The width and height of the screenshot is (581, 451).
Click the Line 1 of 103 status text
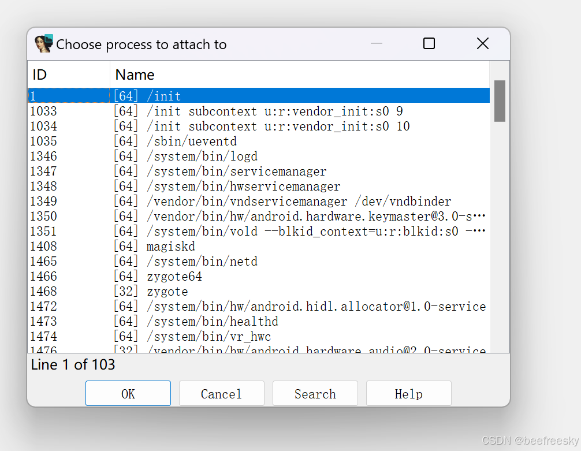[x=73, y=364]
